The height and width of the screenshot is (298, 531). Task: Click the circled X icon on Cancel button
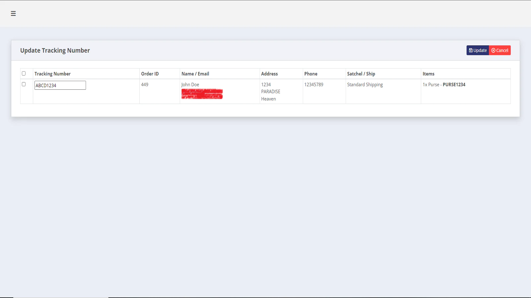coord(494,50)
